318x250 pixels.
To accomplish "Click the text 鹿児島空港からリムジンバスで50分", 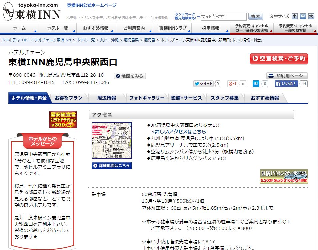I will [189, 158].
